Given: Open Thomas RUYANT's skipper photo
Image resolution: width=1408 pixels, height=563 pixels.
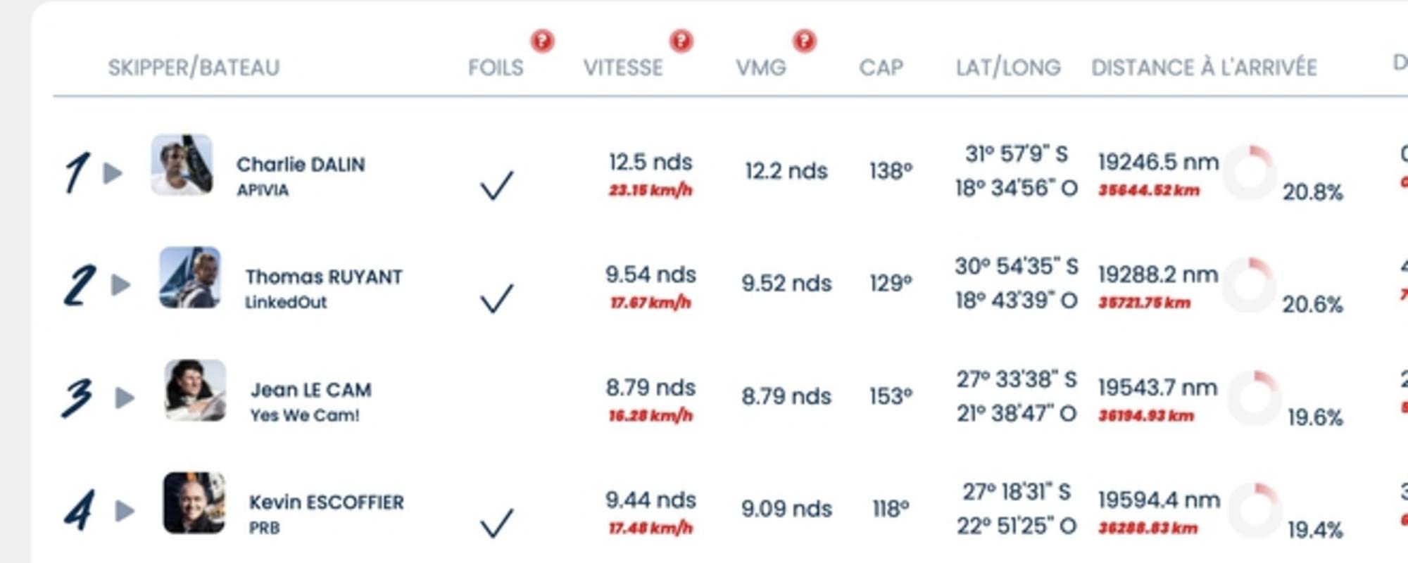Looking at the screenshot, I should pyautogui.click(x=189, y=277).
